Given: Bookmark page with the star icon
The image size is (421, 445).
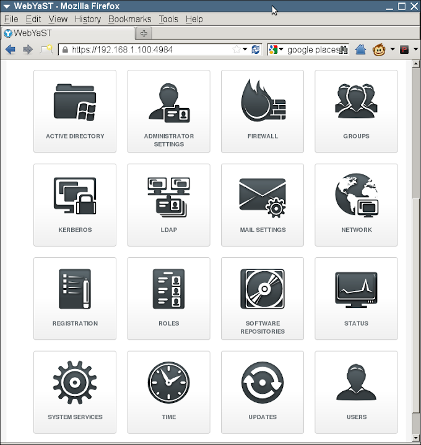Looking at the screenshot, I should click(x=237, y=49).
